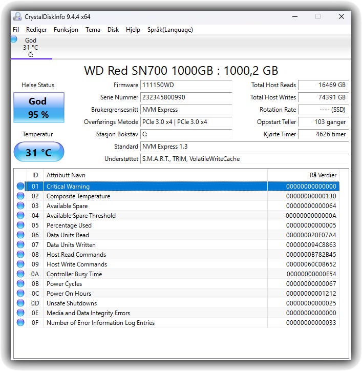Select the Composite Temperature attribute name
The image size is (362, 371).
click(78, 196)
